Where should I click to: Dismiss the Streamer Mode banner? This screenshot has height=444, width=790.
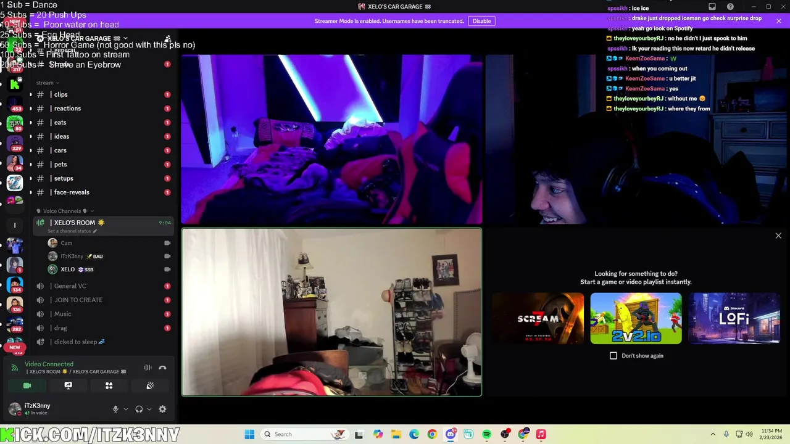click(x=779, y=21)
